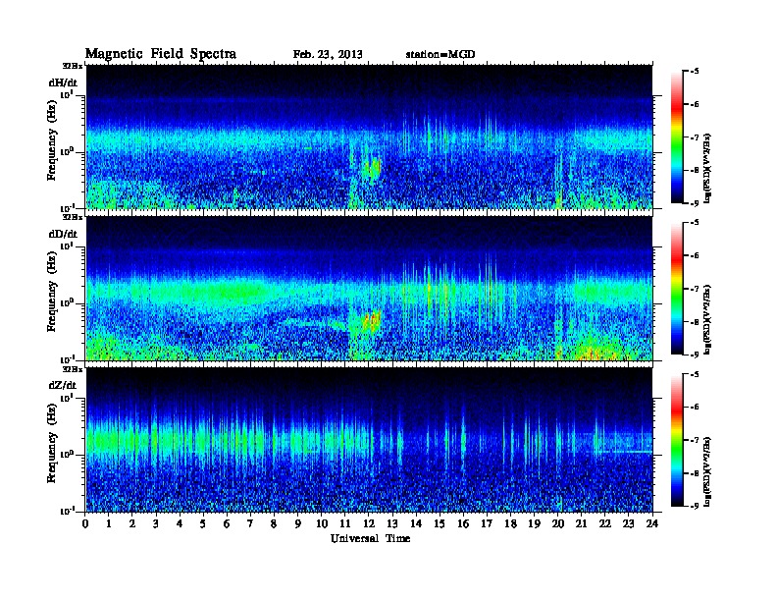Image resolution: width=777 pixels, height=601 pixels.
Task: Click the -9 tick on dZ/dt color bar
Action: click(695, 506)
